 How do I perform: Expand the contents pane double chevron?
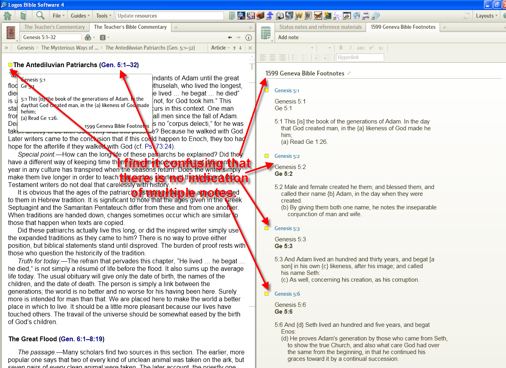point(6,48)
